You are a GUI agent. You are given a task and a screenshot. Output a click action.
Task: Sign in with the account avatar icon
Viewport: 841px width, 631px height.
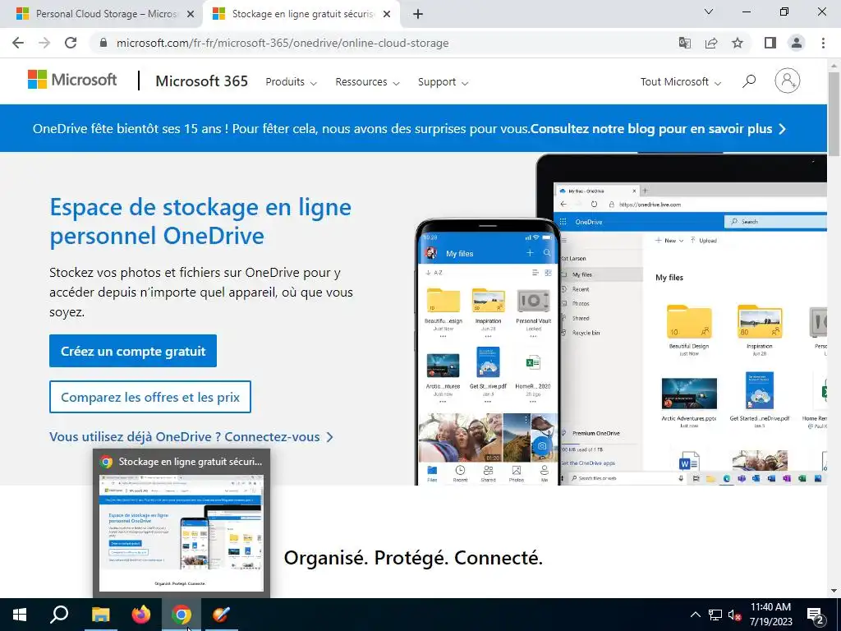[788, 81]
